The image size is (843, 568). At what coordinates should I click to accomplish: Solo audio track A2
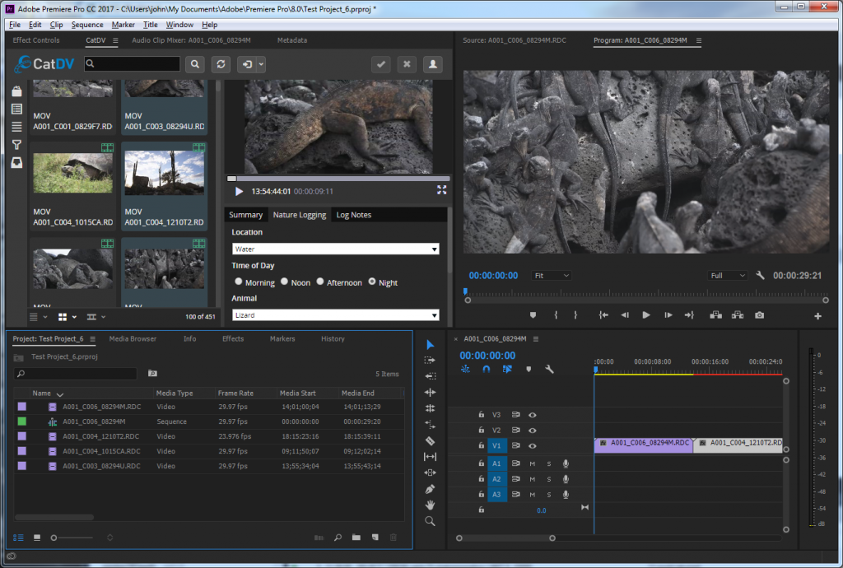coord(549,479)
